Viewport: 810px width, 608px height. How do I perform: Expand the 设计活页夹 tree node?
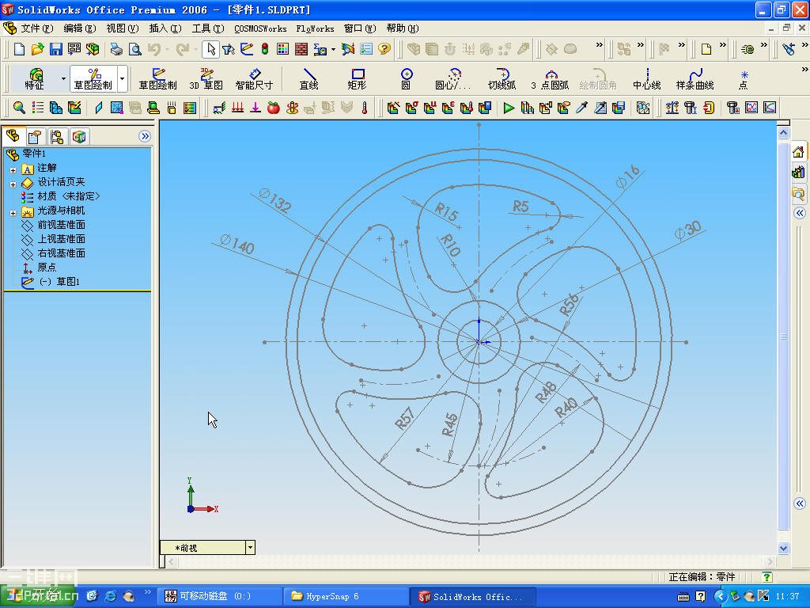coord(13,184)
